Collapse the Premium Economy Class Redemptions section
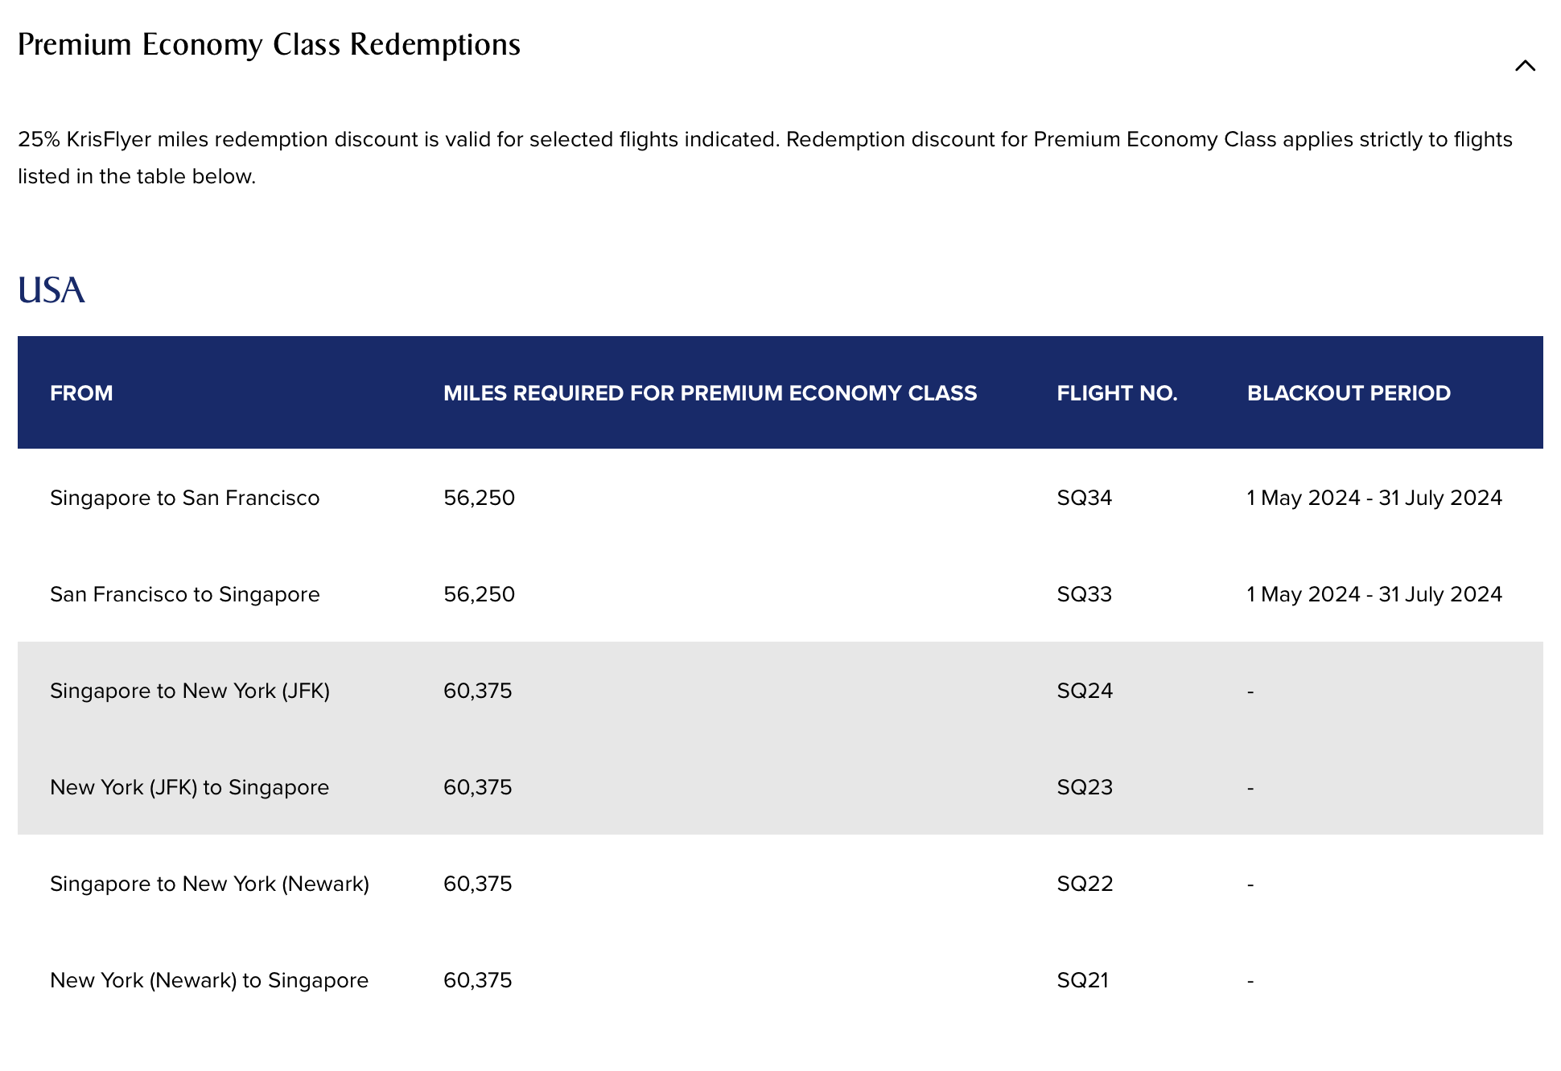Screen dimensions: 1561x1071 pyautogui.click(x=1525, y=66)
